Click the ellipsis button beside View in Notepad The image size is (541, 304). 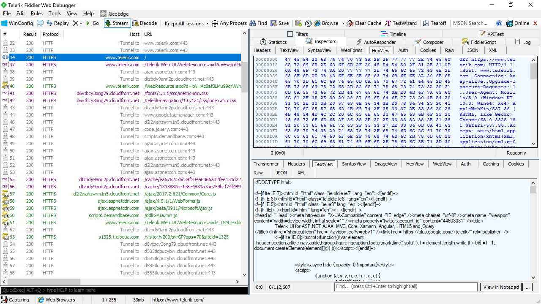[x=527, y=287]
